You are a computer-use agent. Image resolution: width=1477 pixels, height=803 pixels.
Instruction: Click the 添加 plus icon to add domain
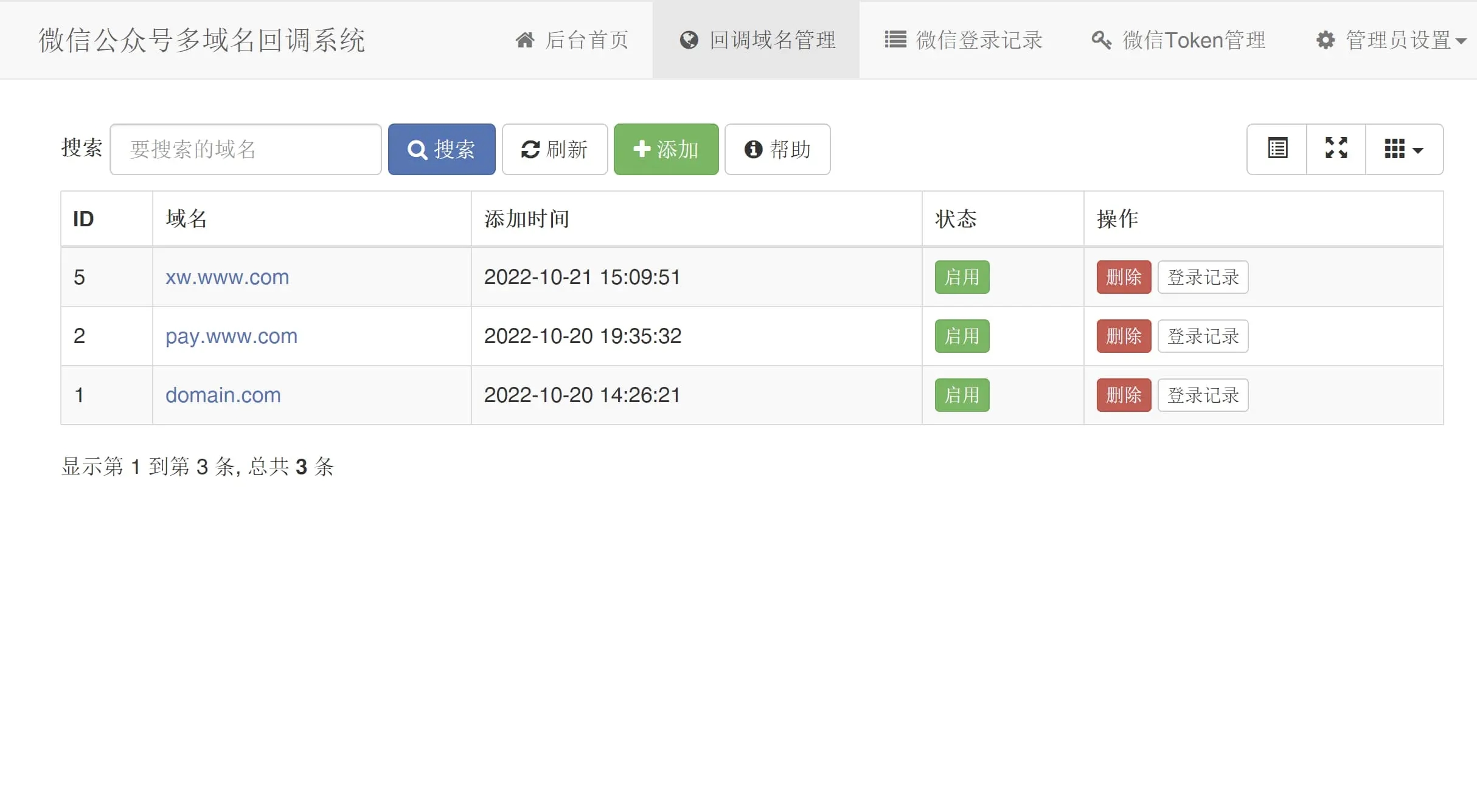[642, 149]
